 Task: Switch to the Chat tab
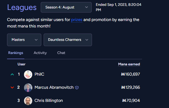click(x=61, y=53)
